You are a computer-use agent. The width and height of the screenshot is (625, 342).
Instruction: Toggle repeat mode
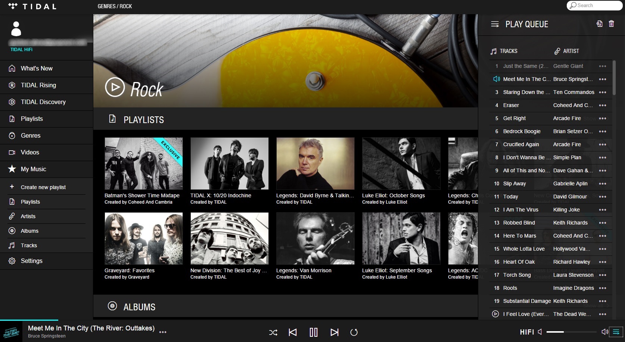(x=354, y=332)
